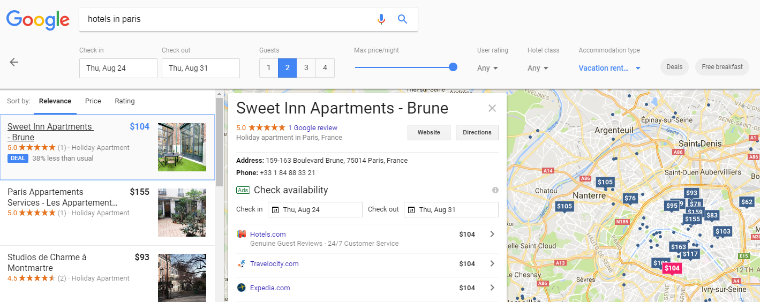Viewport: 760px width, 302px height.
Task: Click the info icon beside Check availability
Action: pyautogui.click(x=495, y=190)
